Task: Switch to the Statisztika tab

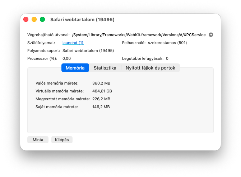Action: point(105,68)
